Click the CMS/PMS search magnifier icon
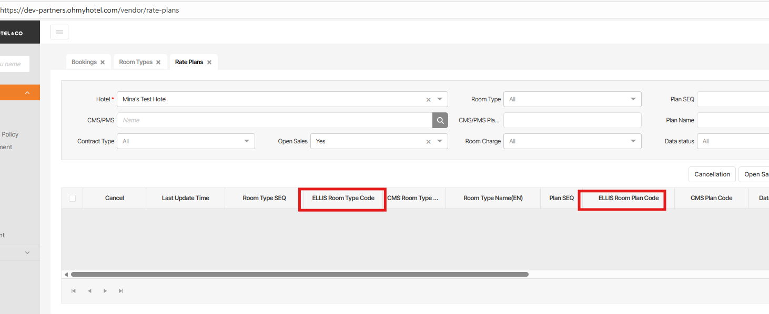 (x=440, y=120)
